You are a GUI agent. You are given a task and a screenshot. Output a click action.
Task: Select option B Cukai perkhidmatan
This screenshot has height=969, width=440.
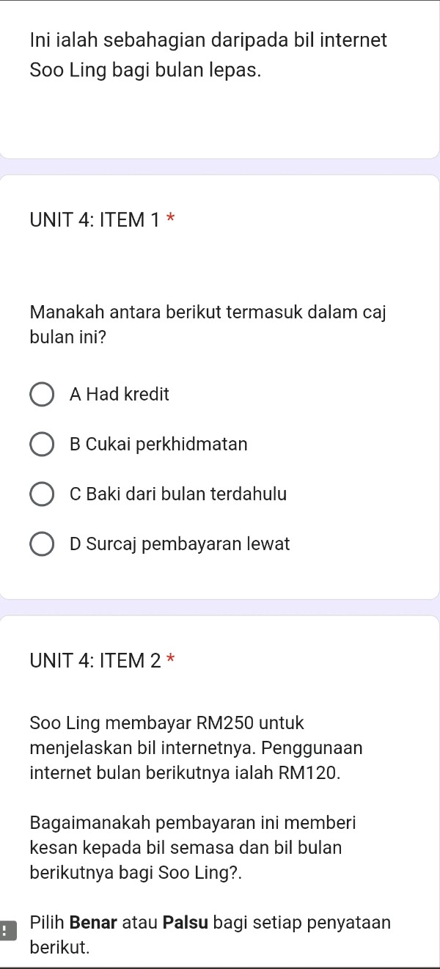(158, 444)
